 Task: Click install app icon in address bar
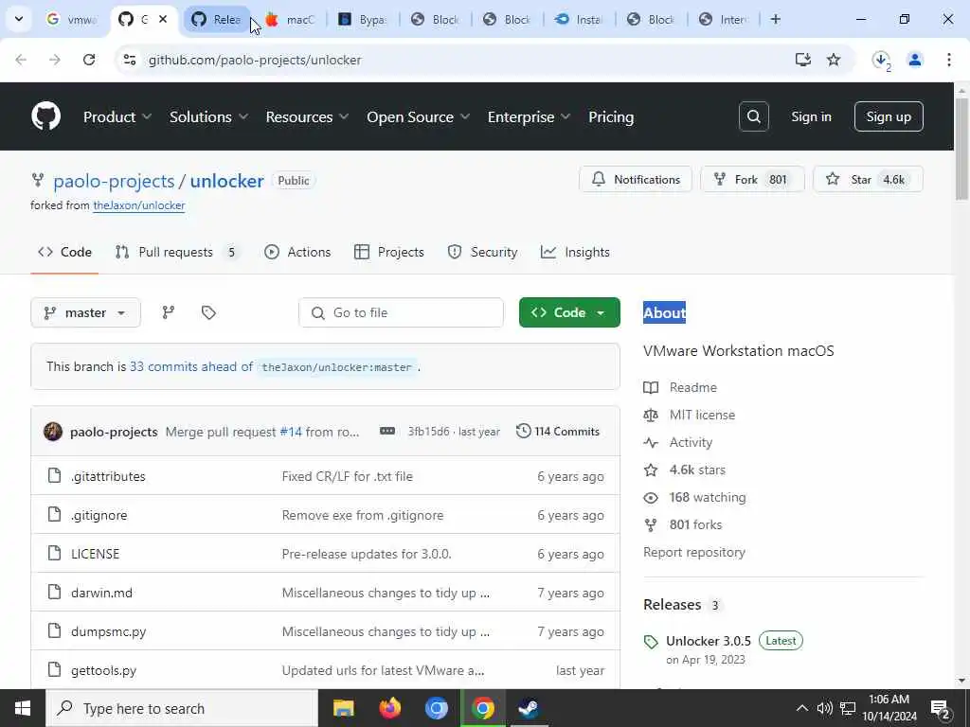[x=802, y=60]
